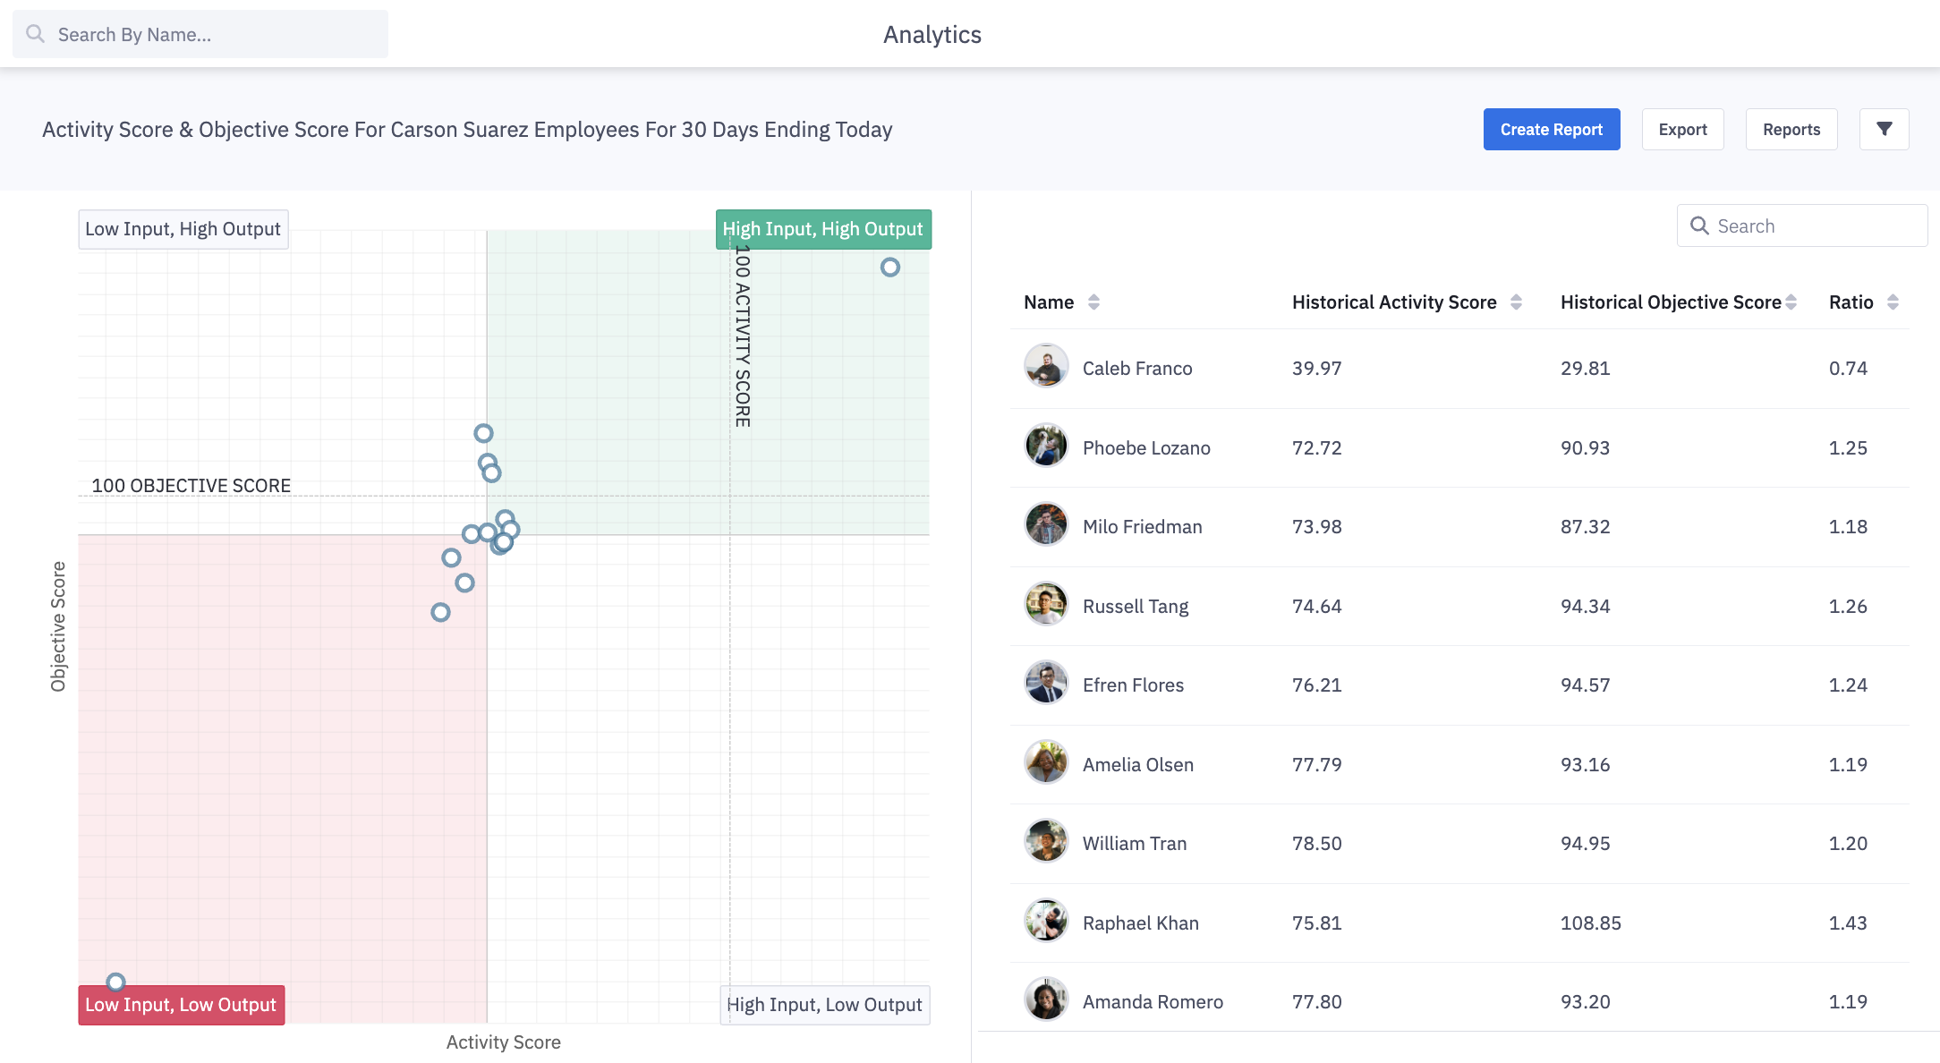This screenshot has height=1063, width=1940.
Task: Click Phoebe Lozano's profile picture
Action: click(1046, 446)
